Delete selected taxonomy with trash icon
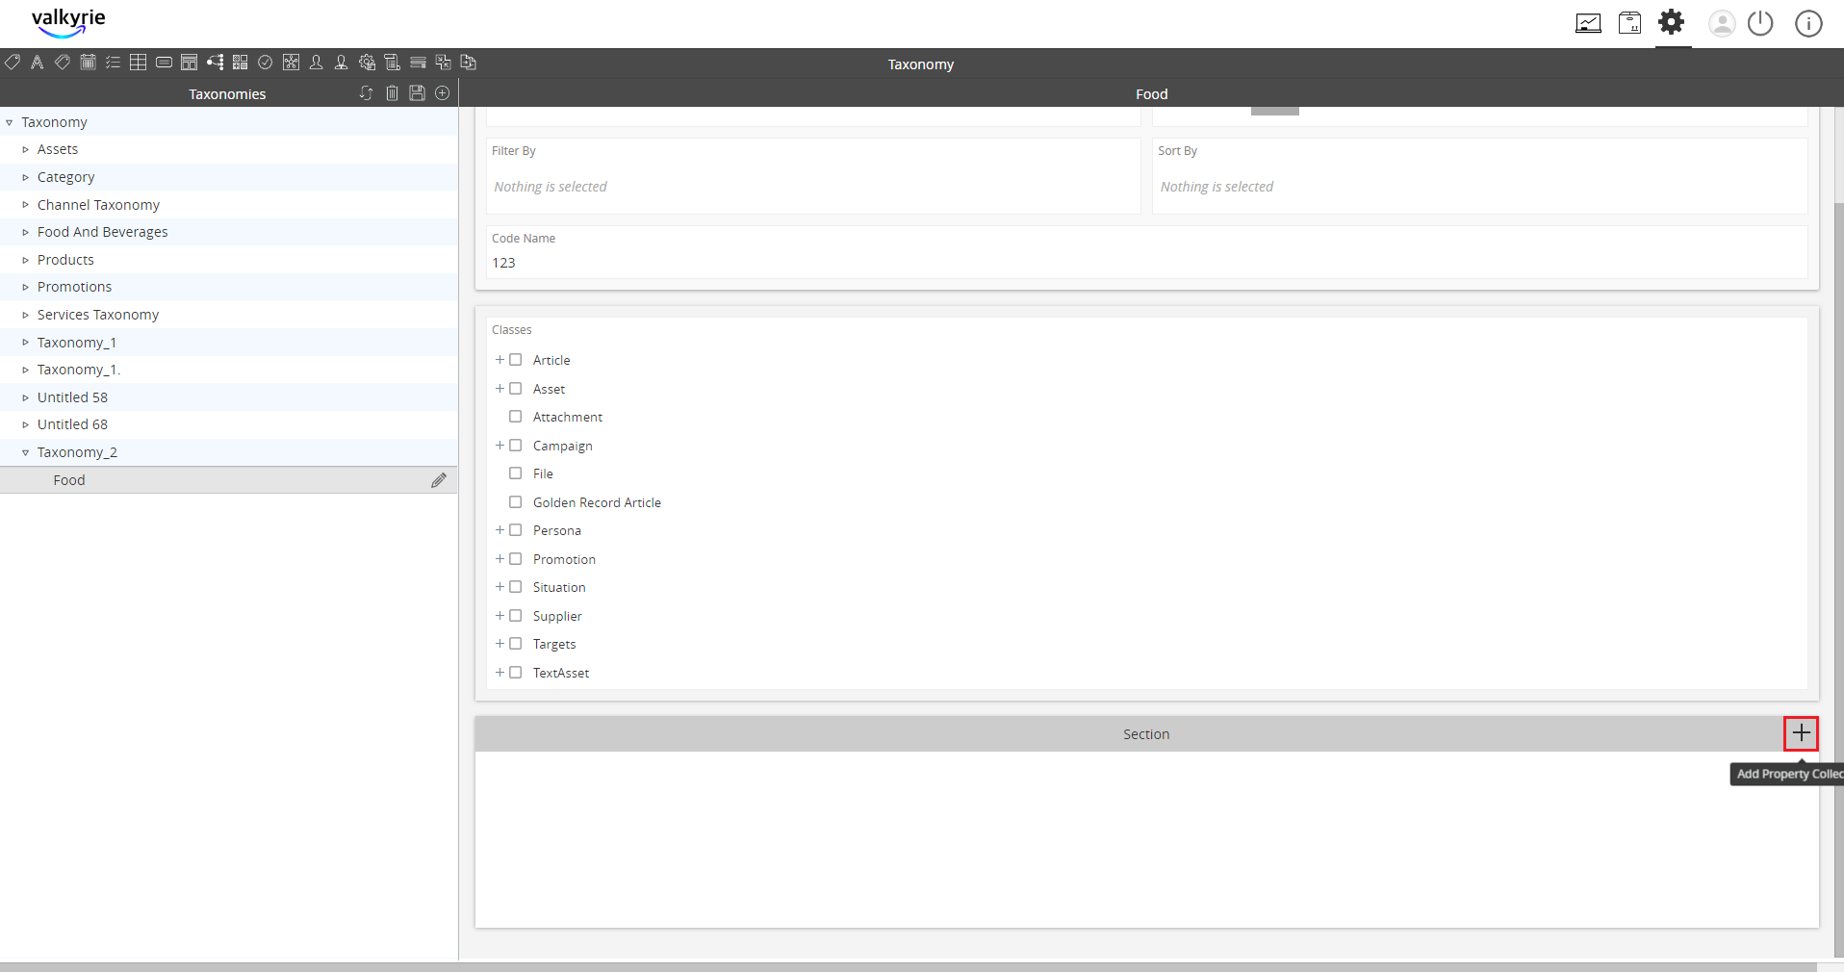 pyautogui.click(x=392, y=93)
